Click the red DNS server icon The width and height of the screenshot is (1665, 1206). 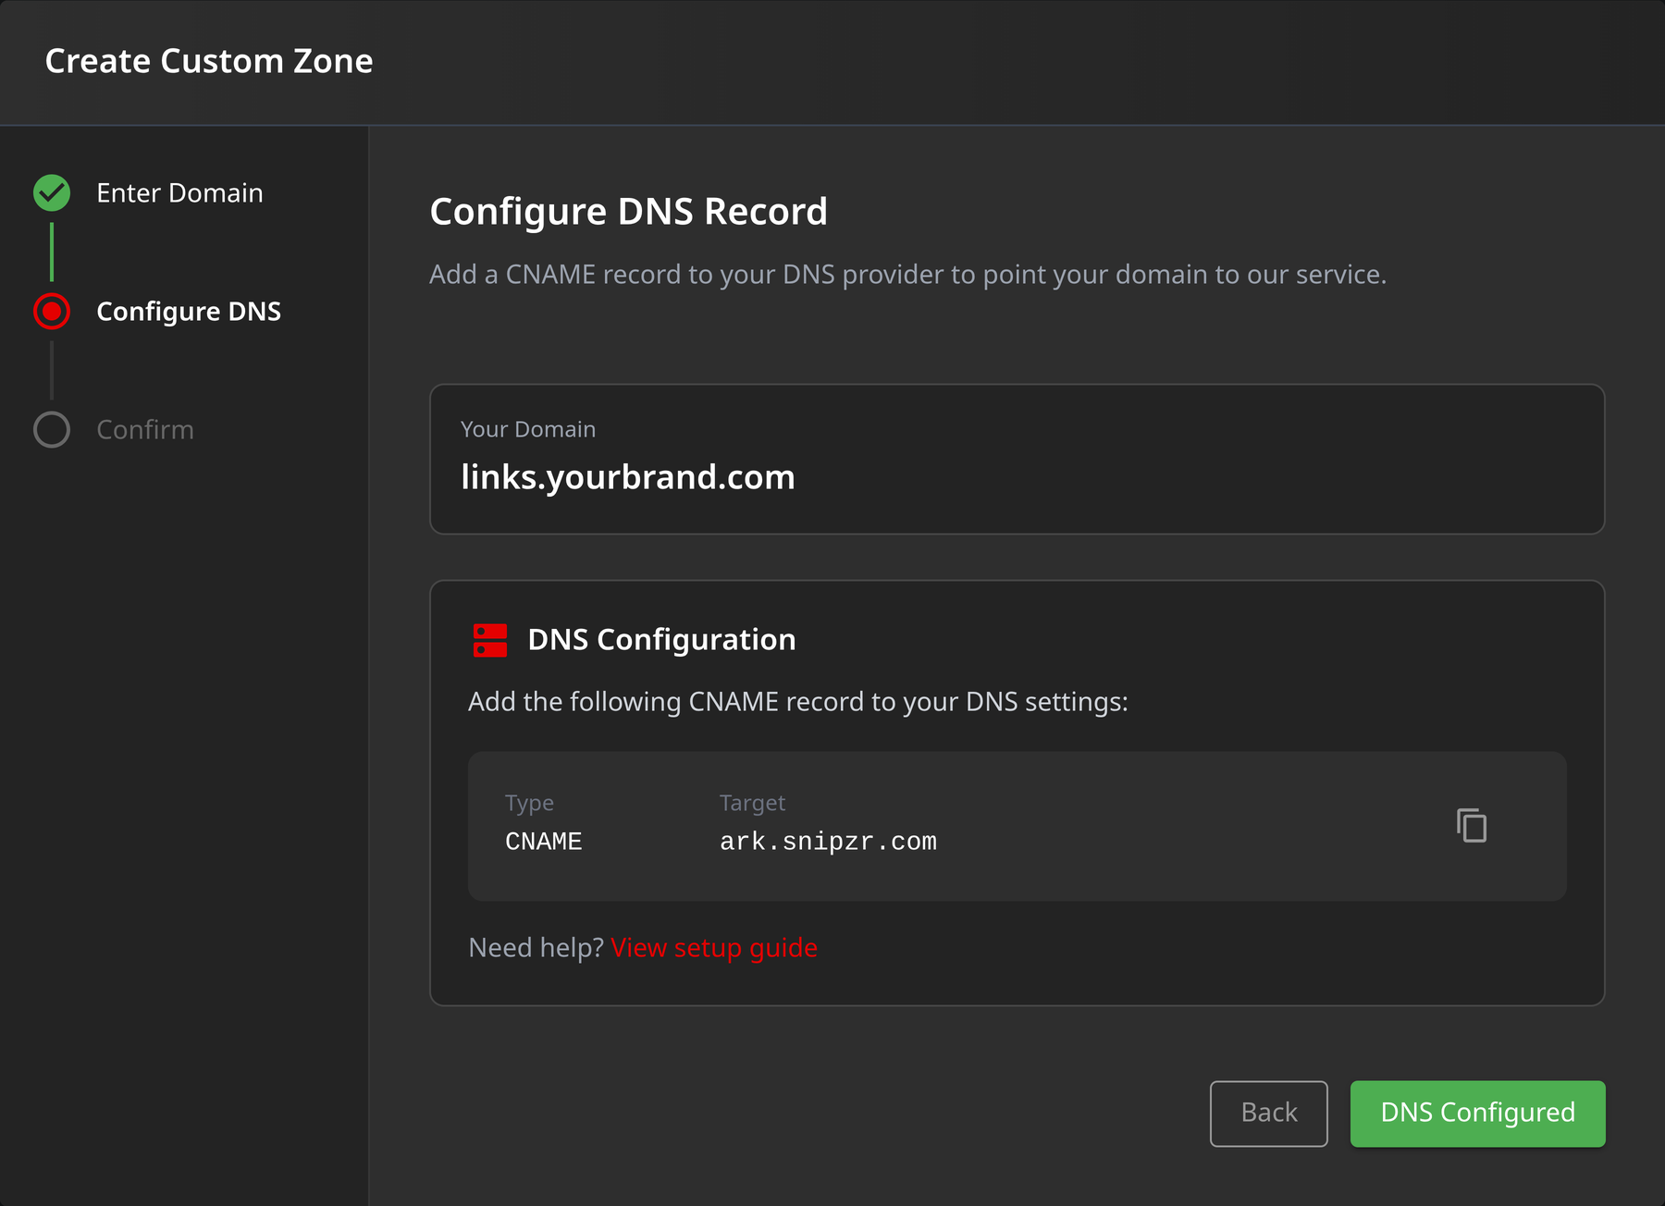(x=489, y=640)
